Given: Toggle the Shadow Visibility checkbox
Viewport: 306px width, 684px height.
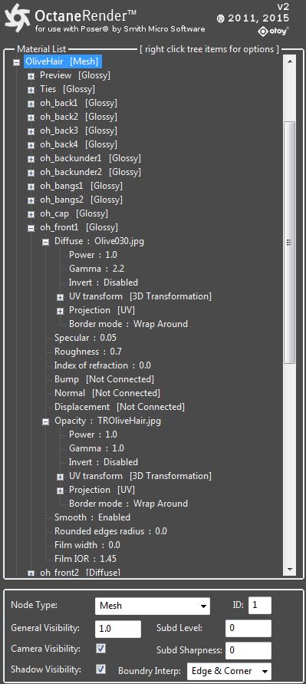Looking at the screenshot, I should tap(101, 669).
